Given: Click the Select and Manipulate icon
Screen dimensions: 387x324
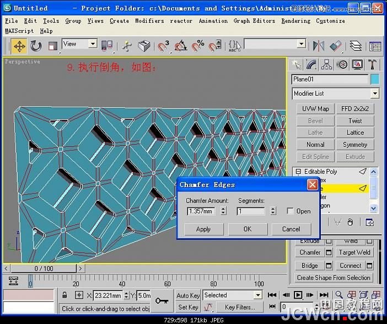Looking at the screenshot, I should point(127,46).
